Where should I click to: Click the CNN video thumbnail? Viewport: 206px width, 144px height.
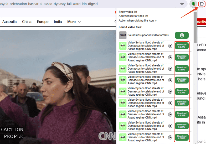tap(58, 87)
